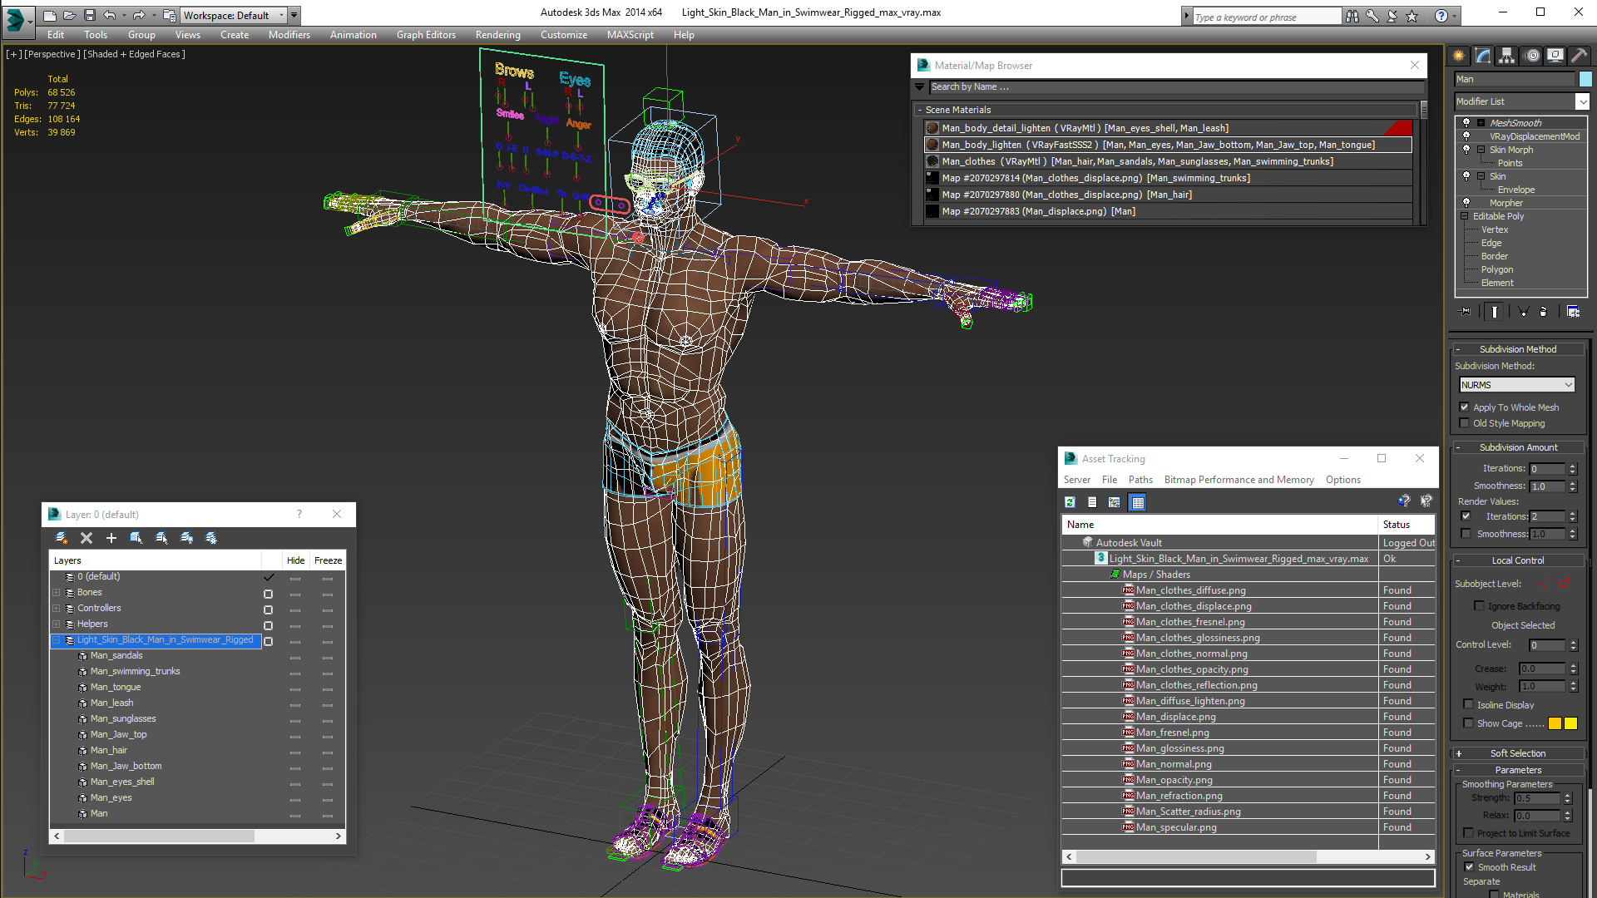
Task: Open the Rendering menu
Action: 497,35
